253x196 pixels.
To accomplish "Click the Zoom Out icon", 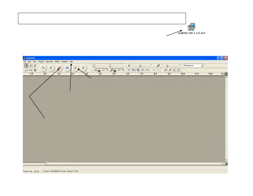I will pos(170,70).
